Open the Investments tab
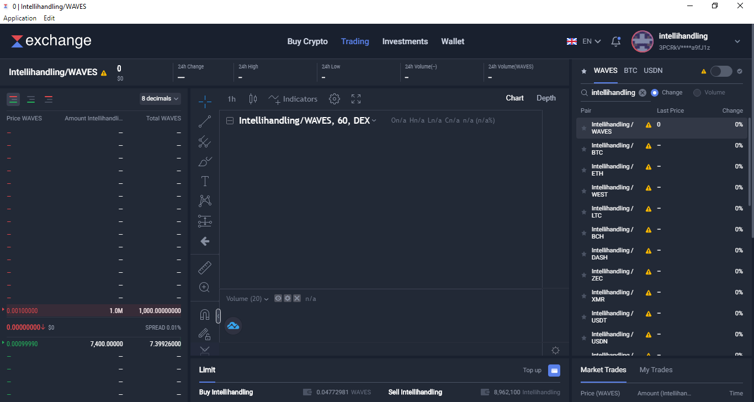The height and width of the screenshot is (402, 754). click(405, 41)
